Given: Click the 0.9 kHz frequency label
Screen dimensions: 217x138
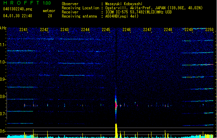Looking at the screenshot, I should pos(3,79).
